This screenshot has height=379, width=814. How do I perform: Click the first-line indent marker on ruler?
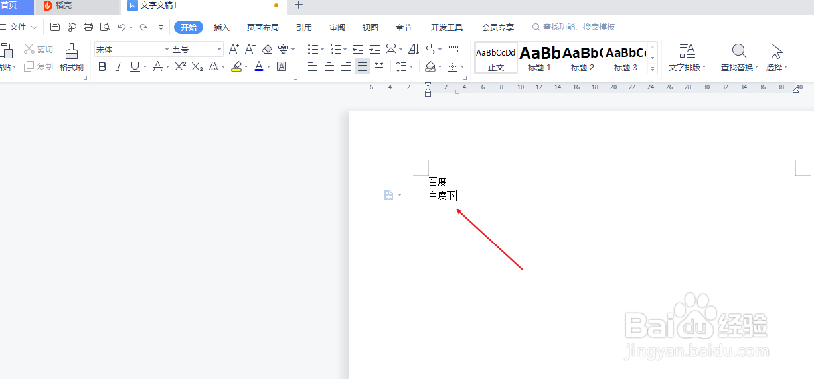(x=428, y=85)
